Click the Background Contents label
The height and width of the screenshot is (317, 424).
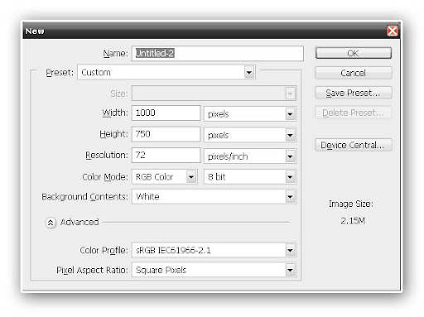point(84,197)
